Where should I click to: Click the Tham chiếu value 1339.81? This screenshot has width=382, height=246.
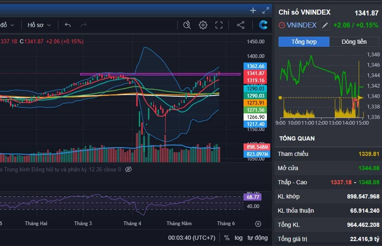pos(369,154)
